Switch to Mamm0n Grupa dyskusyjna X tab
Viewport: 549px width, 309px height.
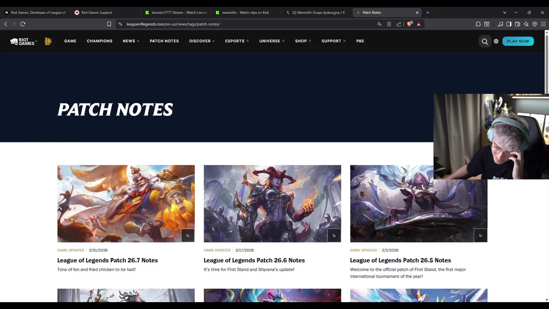[x=316, y=12]
